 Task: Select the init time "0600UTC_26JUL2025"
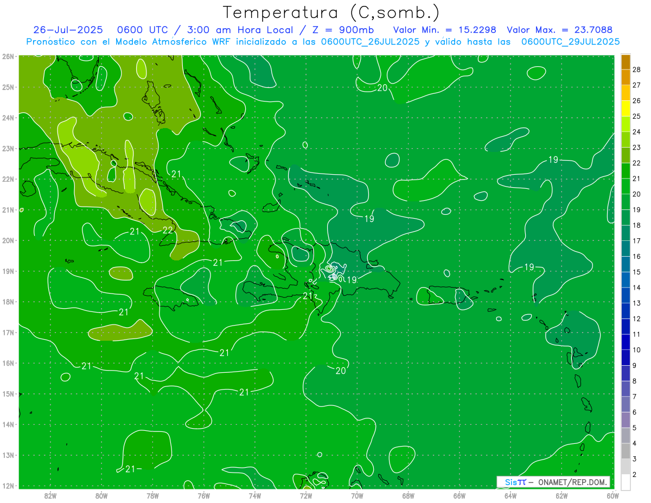371,41
